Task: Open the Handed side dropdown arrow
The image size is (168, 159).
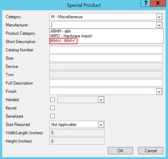Action: pos(101,100)
